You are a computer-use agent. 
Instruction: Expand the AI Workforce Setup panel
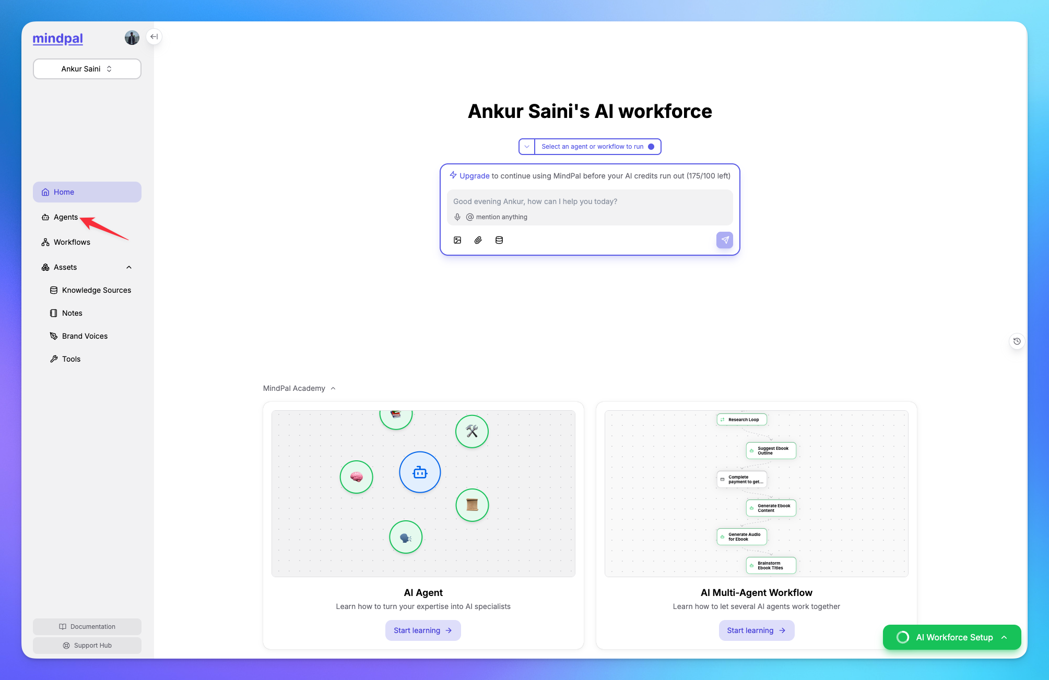pyautogui.click(x=951, y=637)
